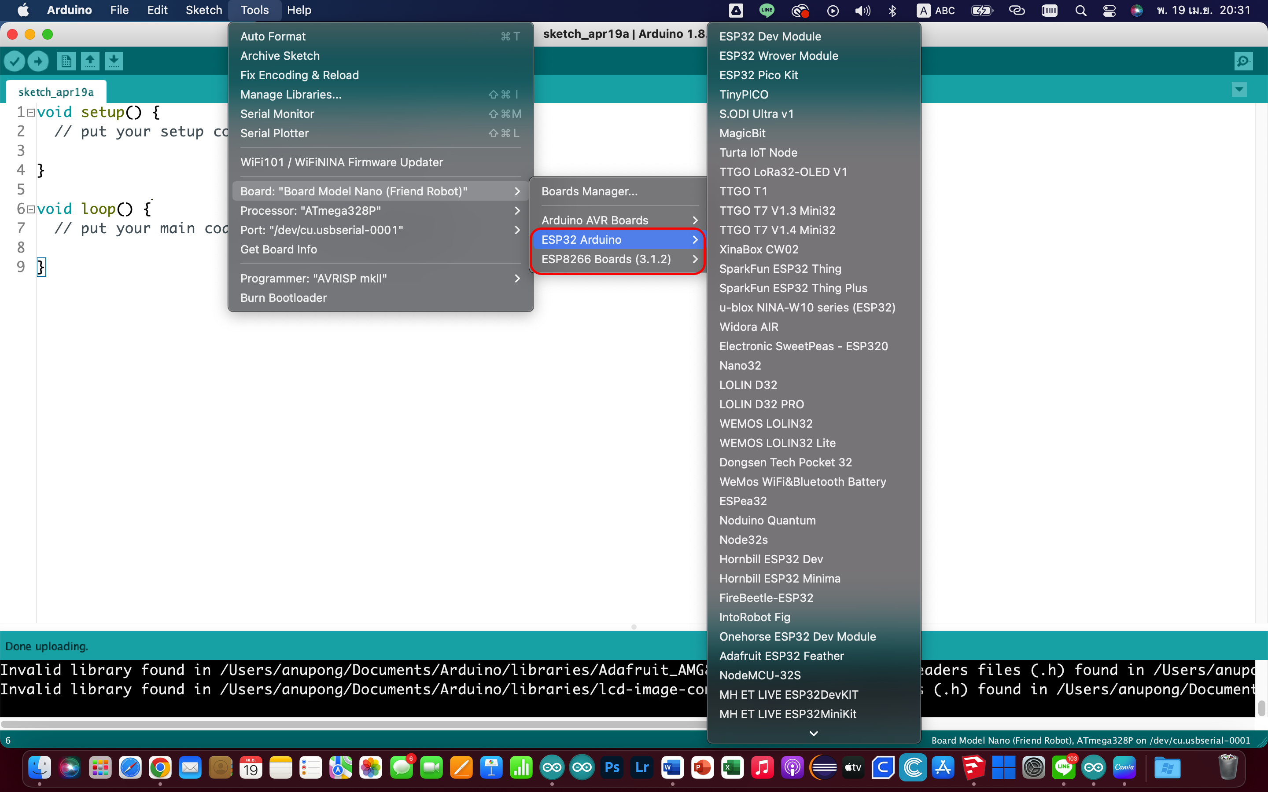1268x792 pixels.
Task: Open the Sketch menu
Action: [x=203, y=10]
